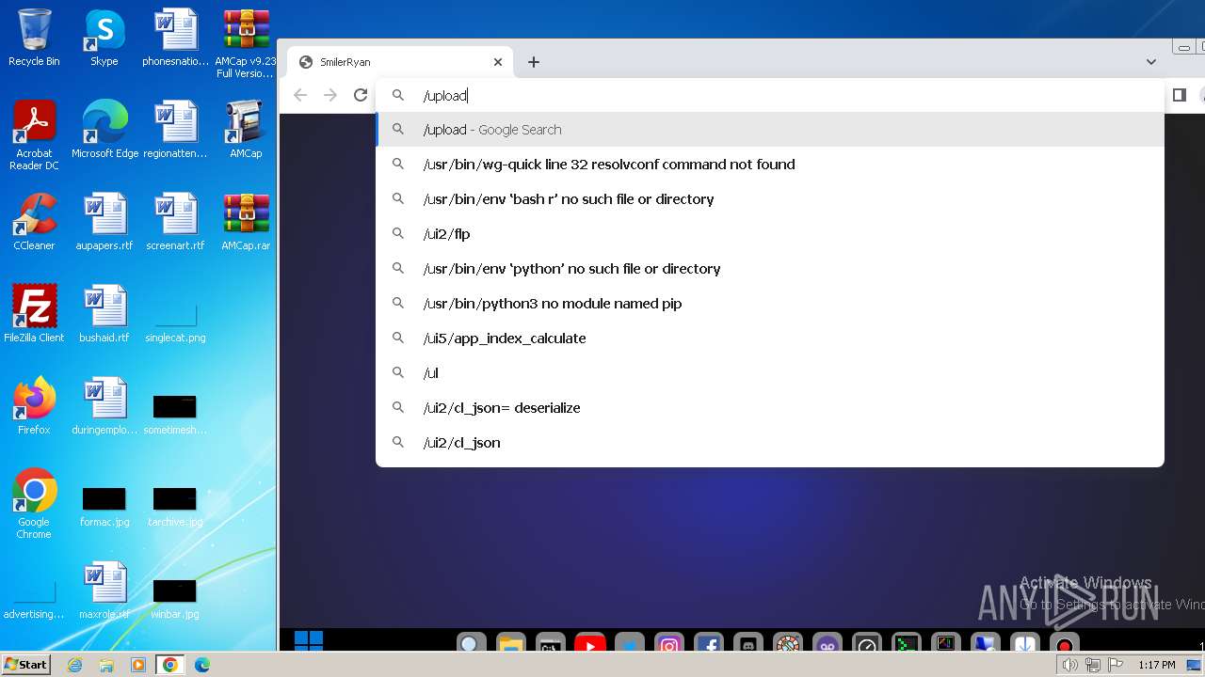The width and height of the screenshot is (1205, 677).
Task: Open Google Chrome desktop shortcut
Action: tap(34, 504)
